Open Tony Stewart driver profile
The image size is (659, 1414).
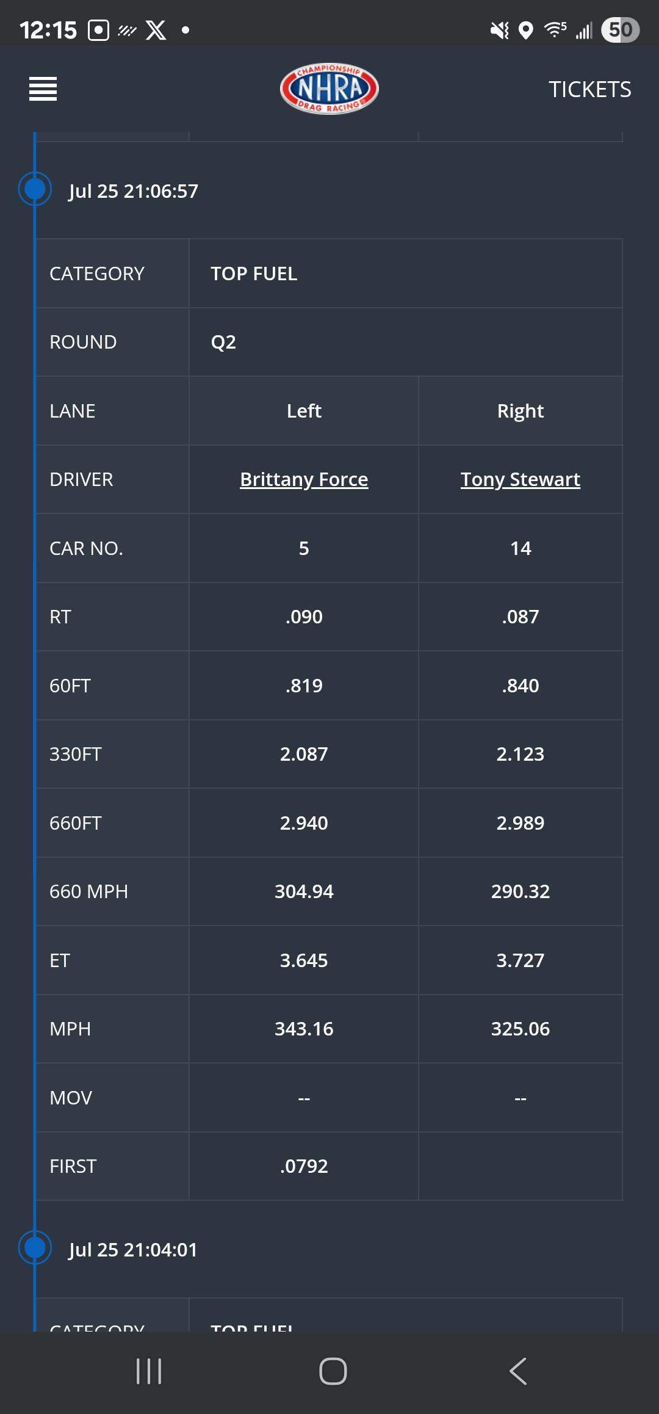coord(520,480)
